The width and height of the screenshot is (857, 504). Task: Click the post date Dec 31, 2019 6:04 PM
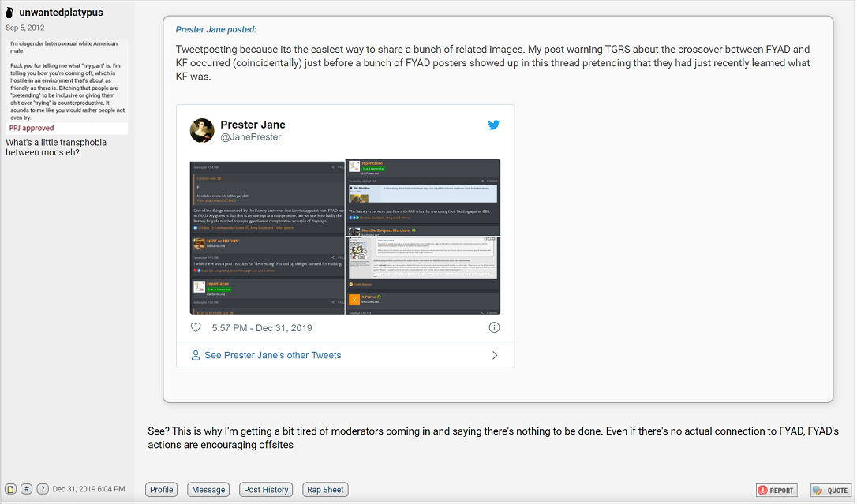point(88,489)
